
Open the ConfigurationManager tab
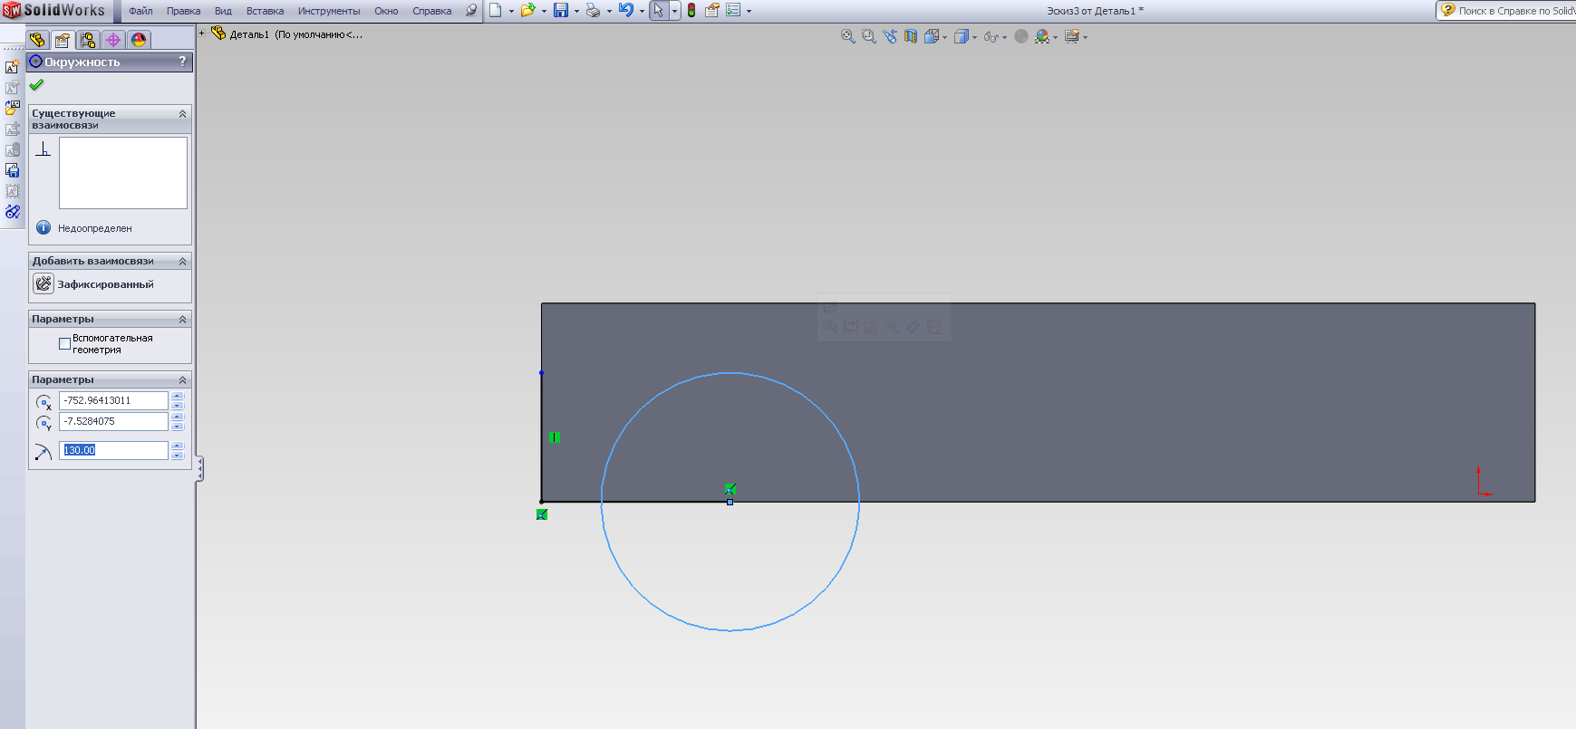[88, 40]
